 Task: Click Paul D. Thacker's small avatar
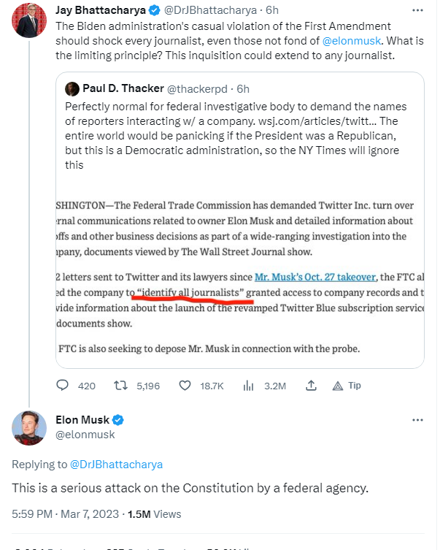[x=72, y=89]
